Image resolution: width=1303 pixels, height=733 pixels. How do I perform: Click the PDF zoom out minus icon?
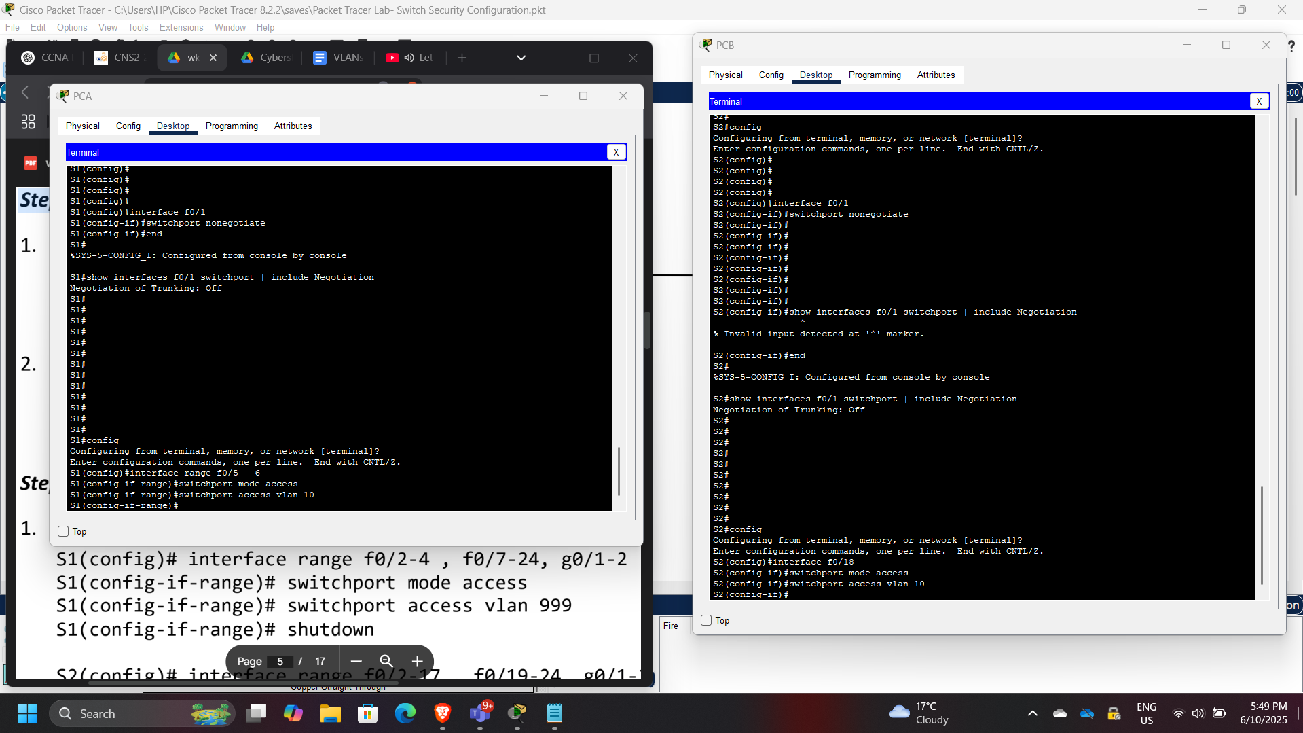pyautogui.click(x=356, y=661)
